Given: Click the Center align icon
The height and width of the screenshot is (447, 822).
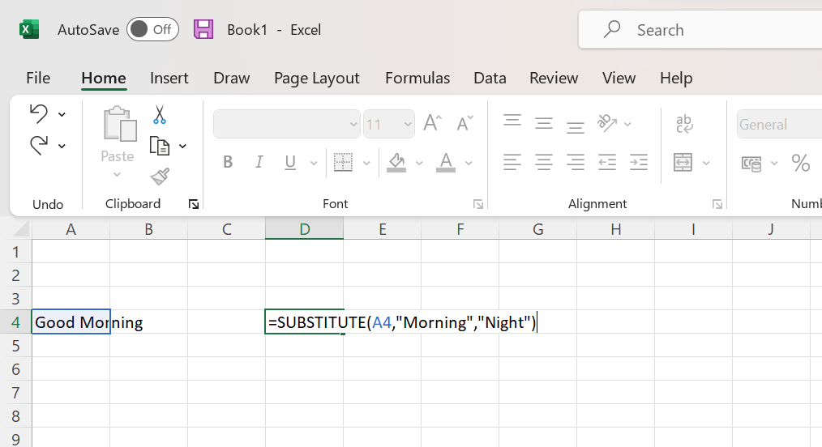Looking at the screenshot, I should point(543,163).
